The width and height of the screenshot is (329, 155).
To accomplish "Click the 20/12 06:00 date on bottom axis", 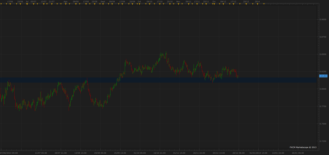I will click(x=239, y=153).
